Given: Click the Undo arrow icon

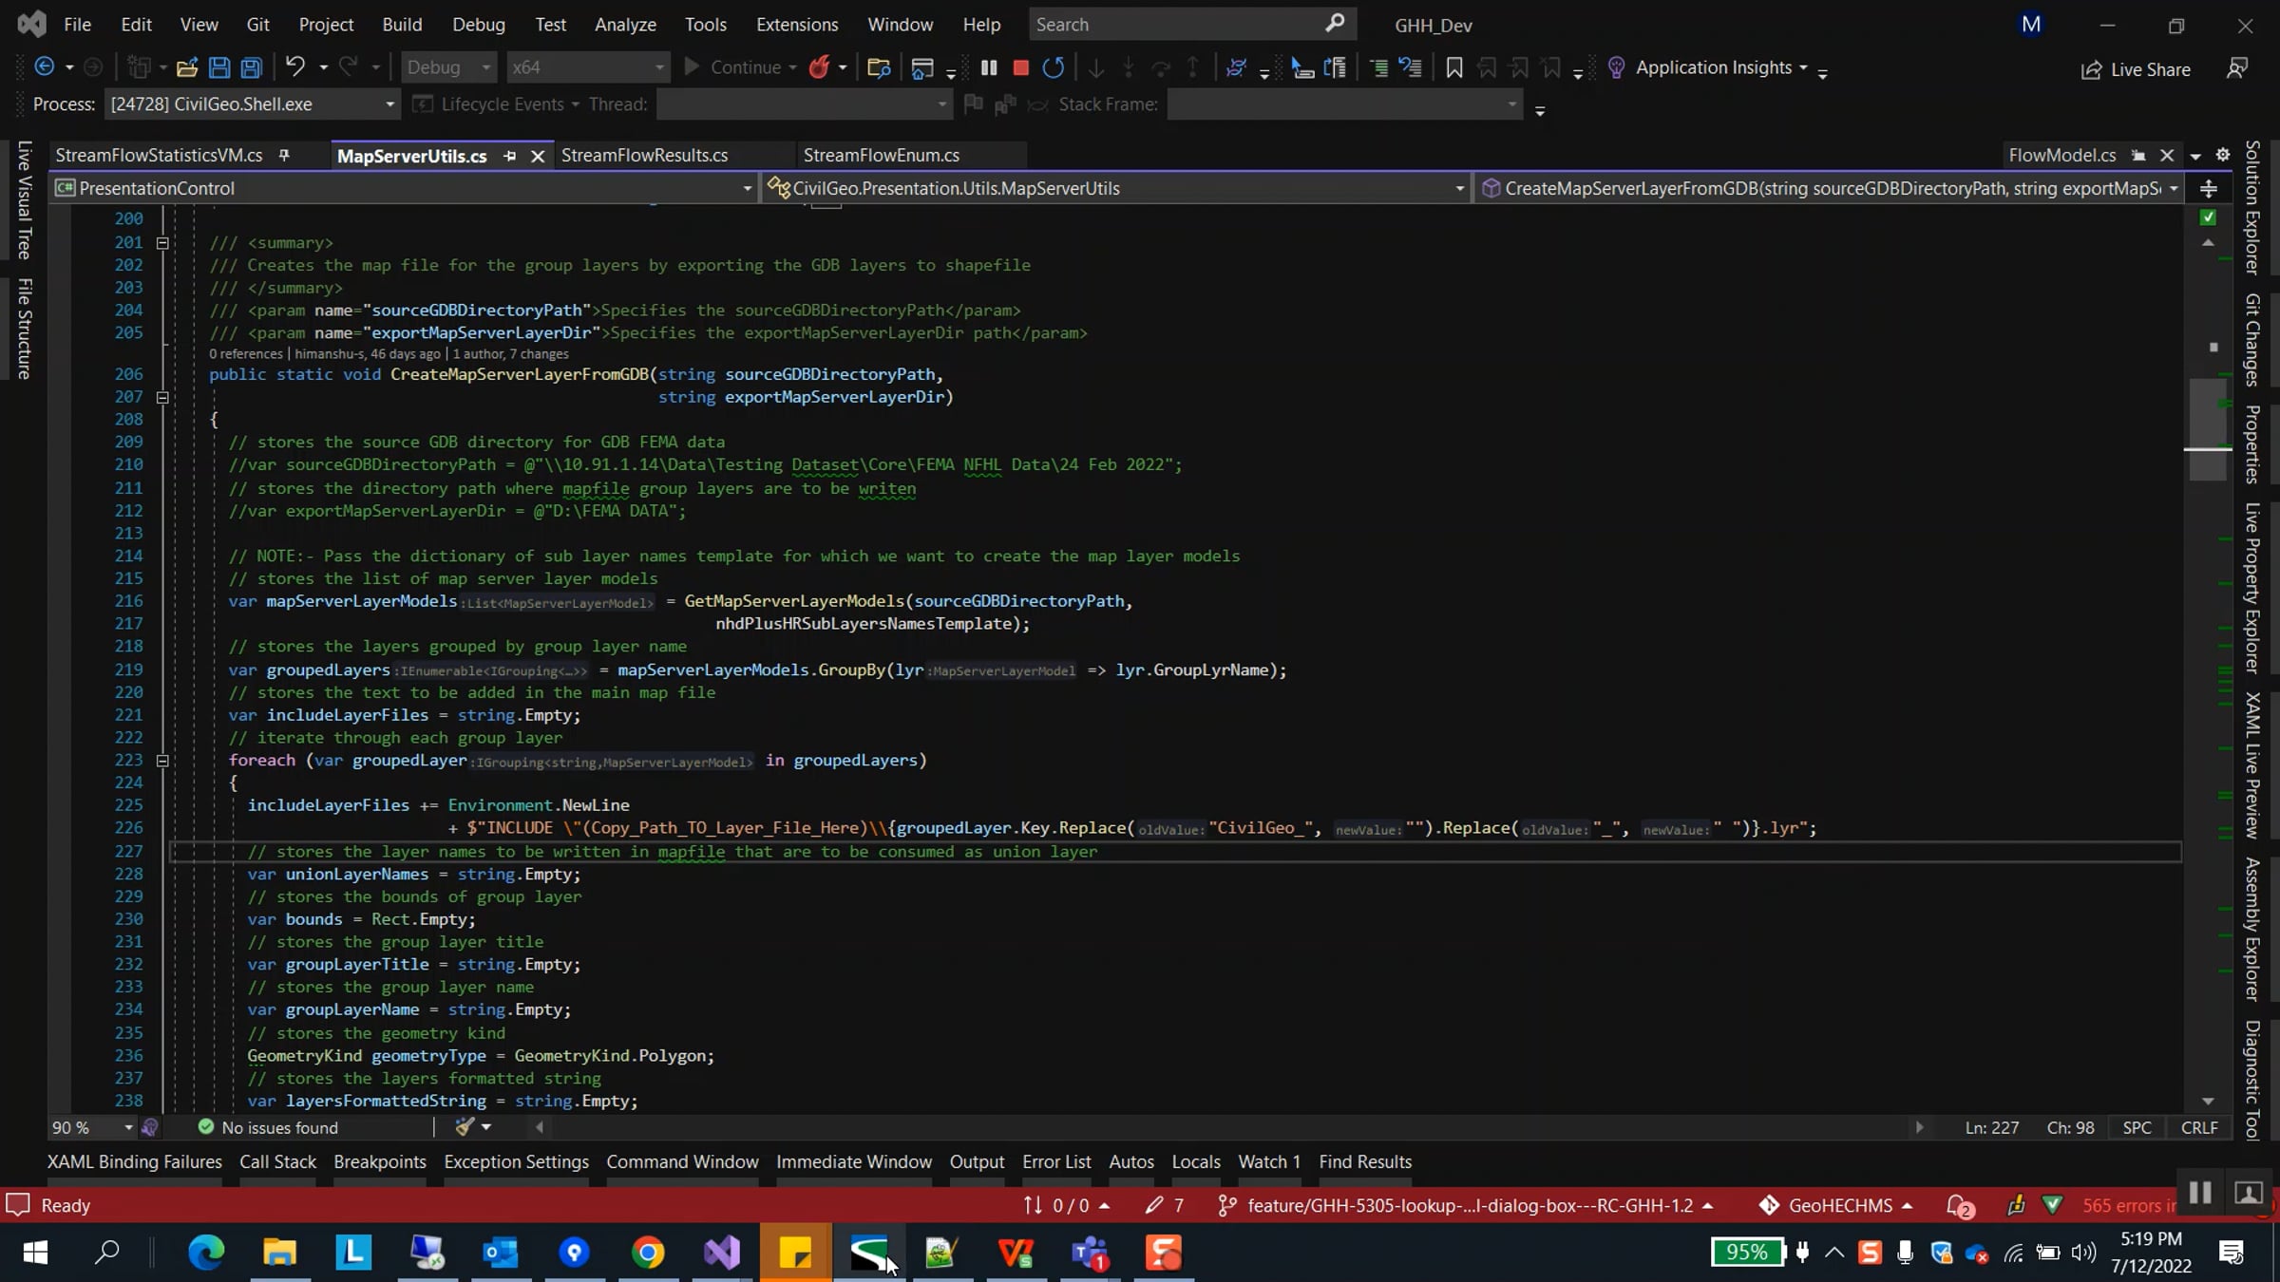Looking at the screenshot, I should coord(295,67).
